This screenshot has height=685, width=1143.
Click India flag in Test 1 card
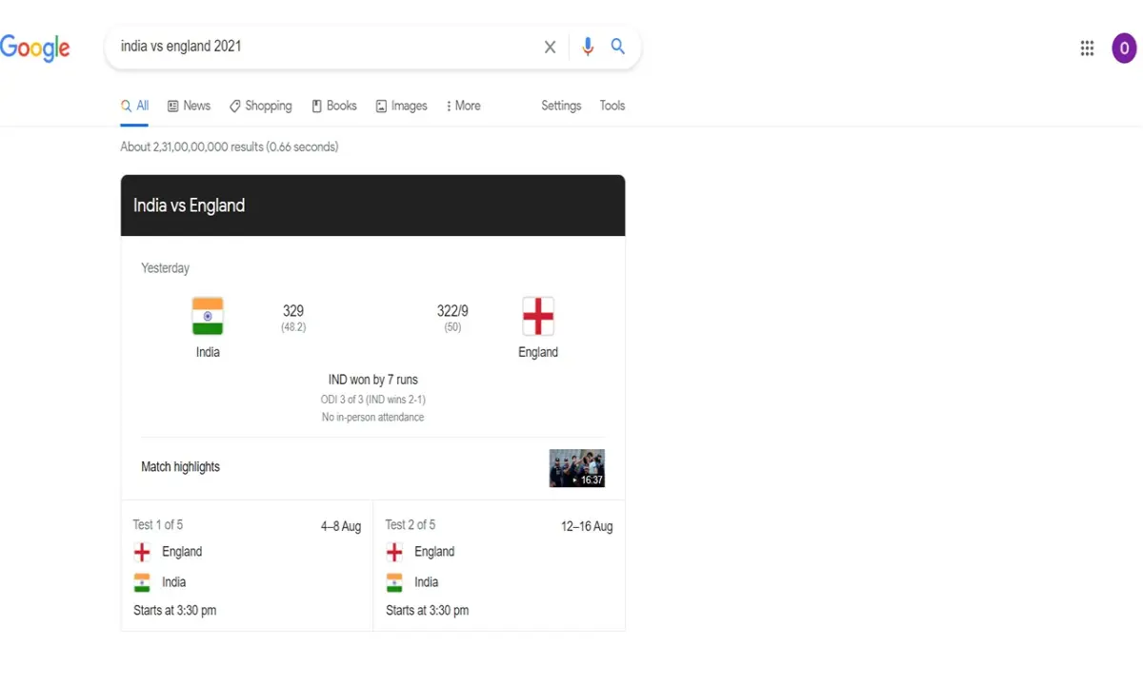[142, 582]
